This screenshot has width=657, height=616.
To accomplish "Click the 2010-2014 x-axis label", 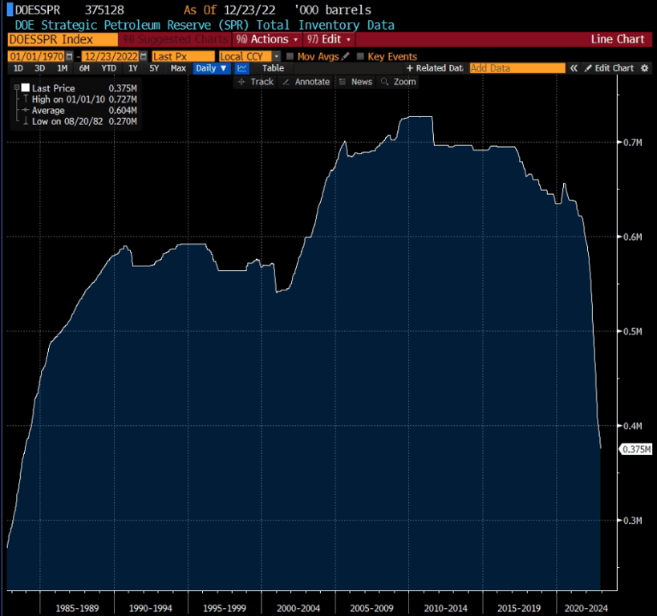I will tap(445, 608).
